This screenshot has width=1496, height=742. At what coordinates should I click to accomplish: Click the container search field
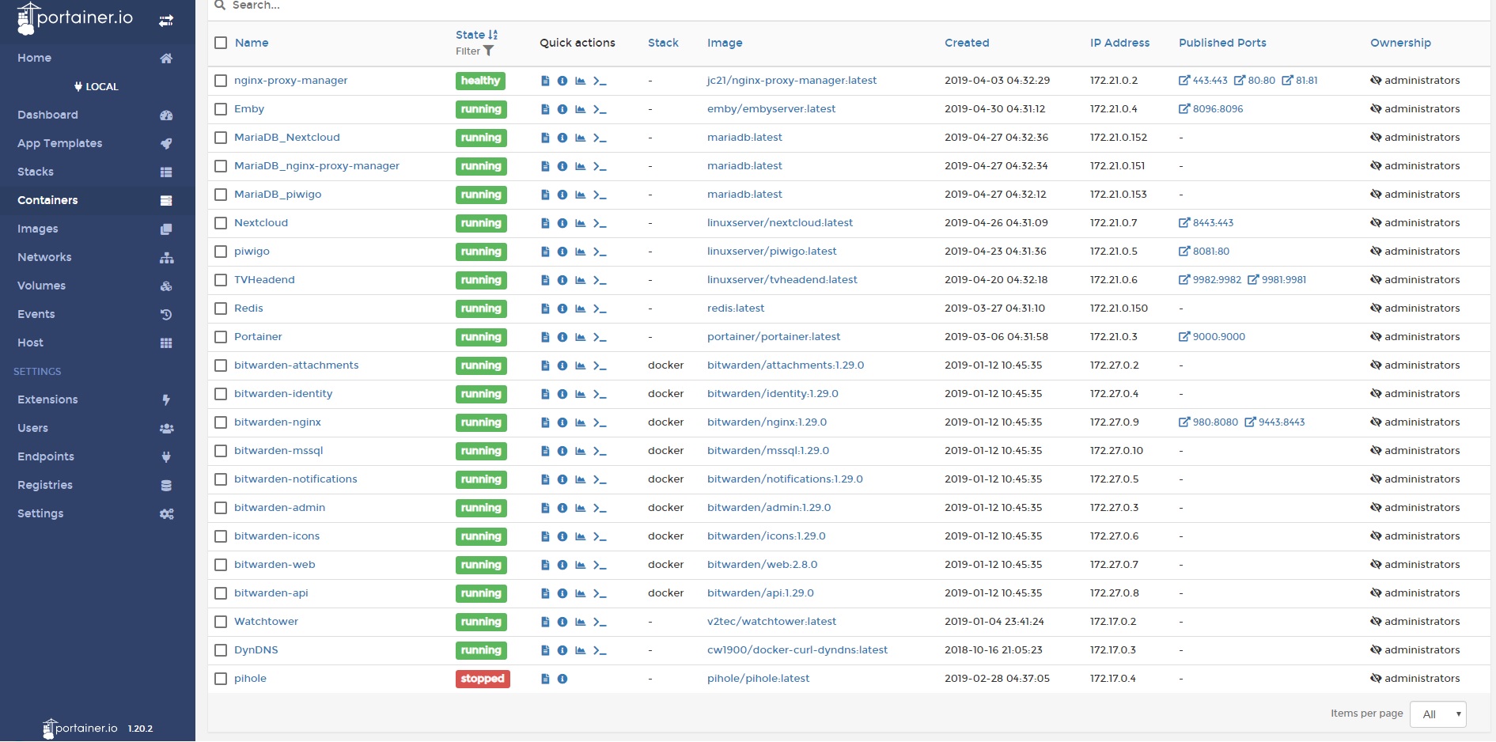tap(850, 6)
